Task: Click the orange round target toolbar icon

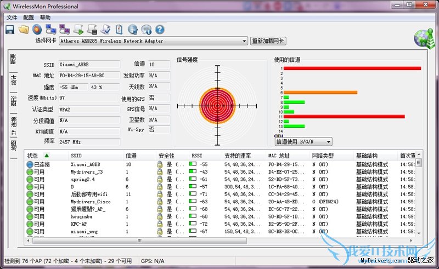Action: 37,30
